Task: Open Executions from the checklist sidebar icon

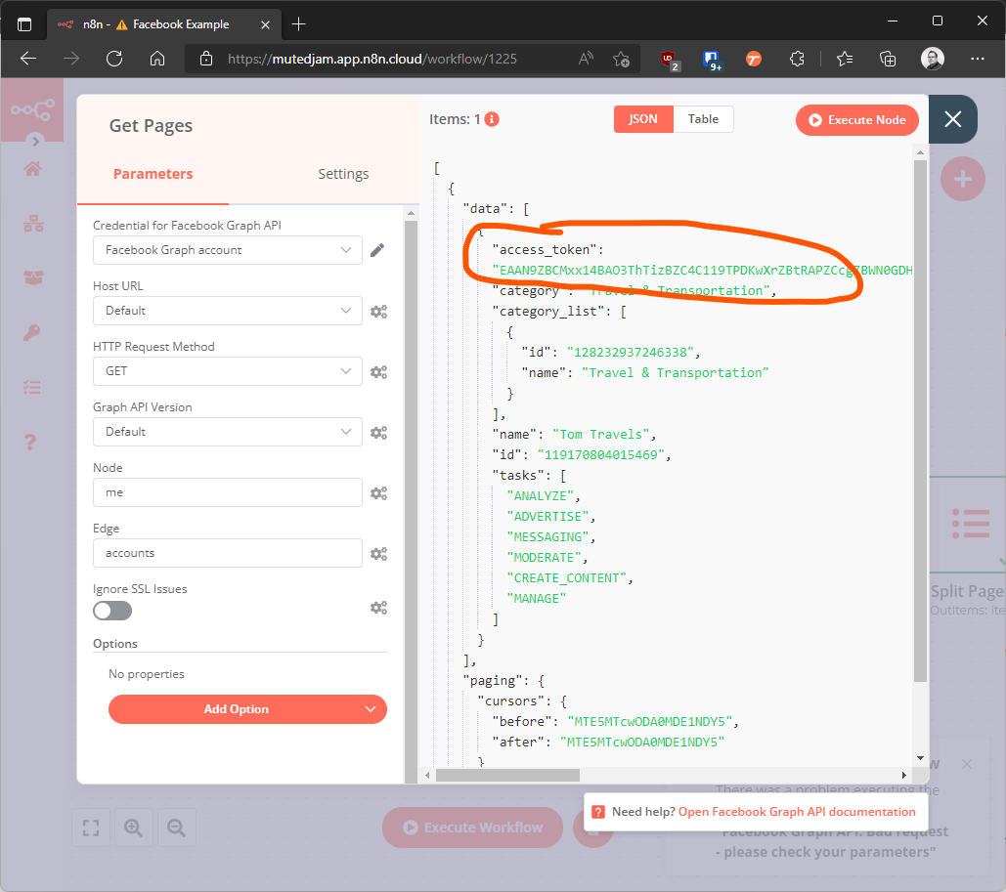Action: coord(32,387)
